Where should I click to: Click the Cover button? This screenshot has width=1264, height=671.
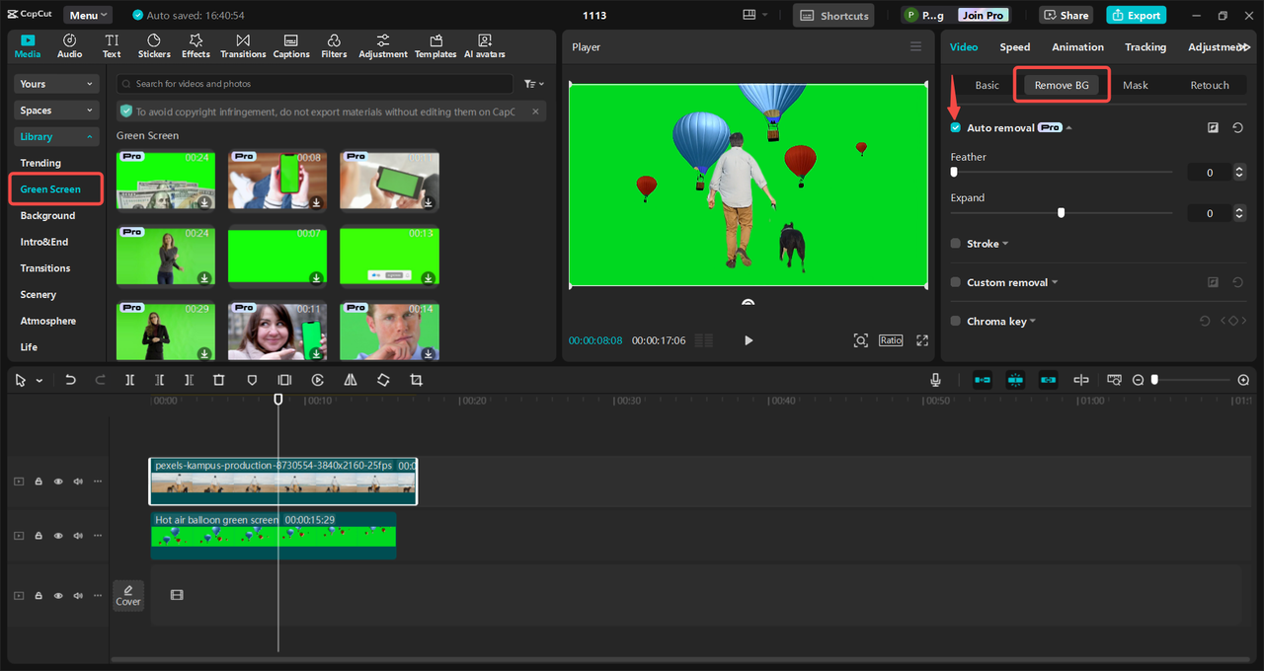point(128,595)
